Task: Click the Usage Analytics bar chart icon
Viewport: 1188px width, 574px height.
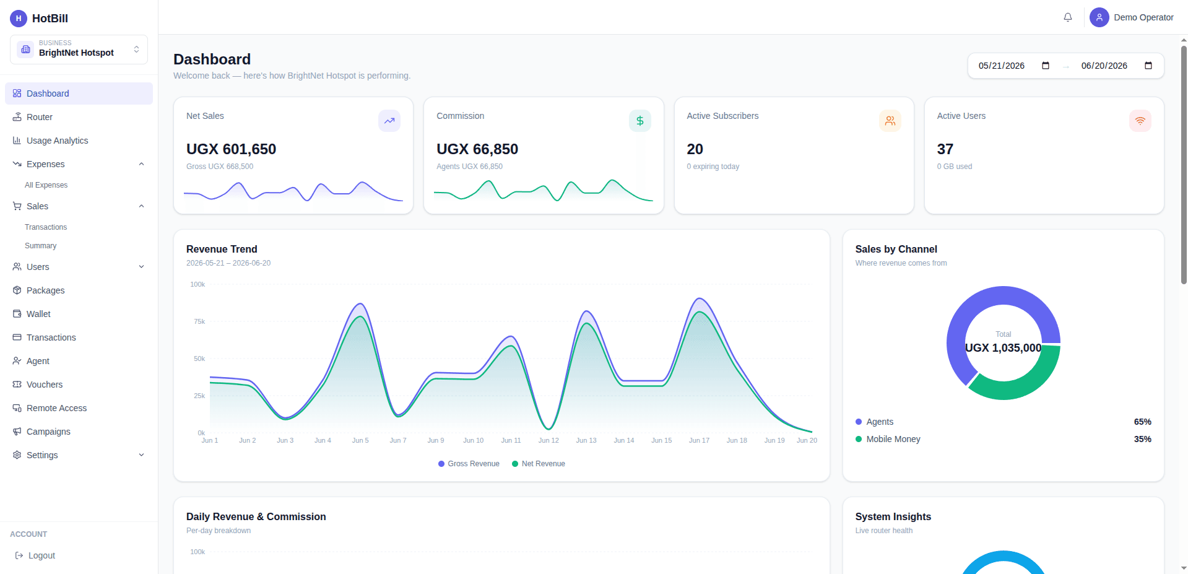Action: 17,141
